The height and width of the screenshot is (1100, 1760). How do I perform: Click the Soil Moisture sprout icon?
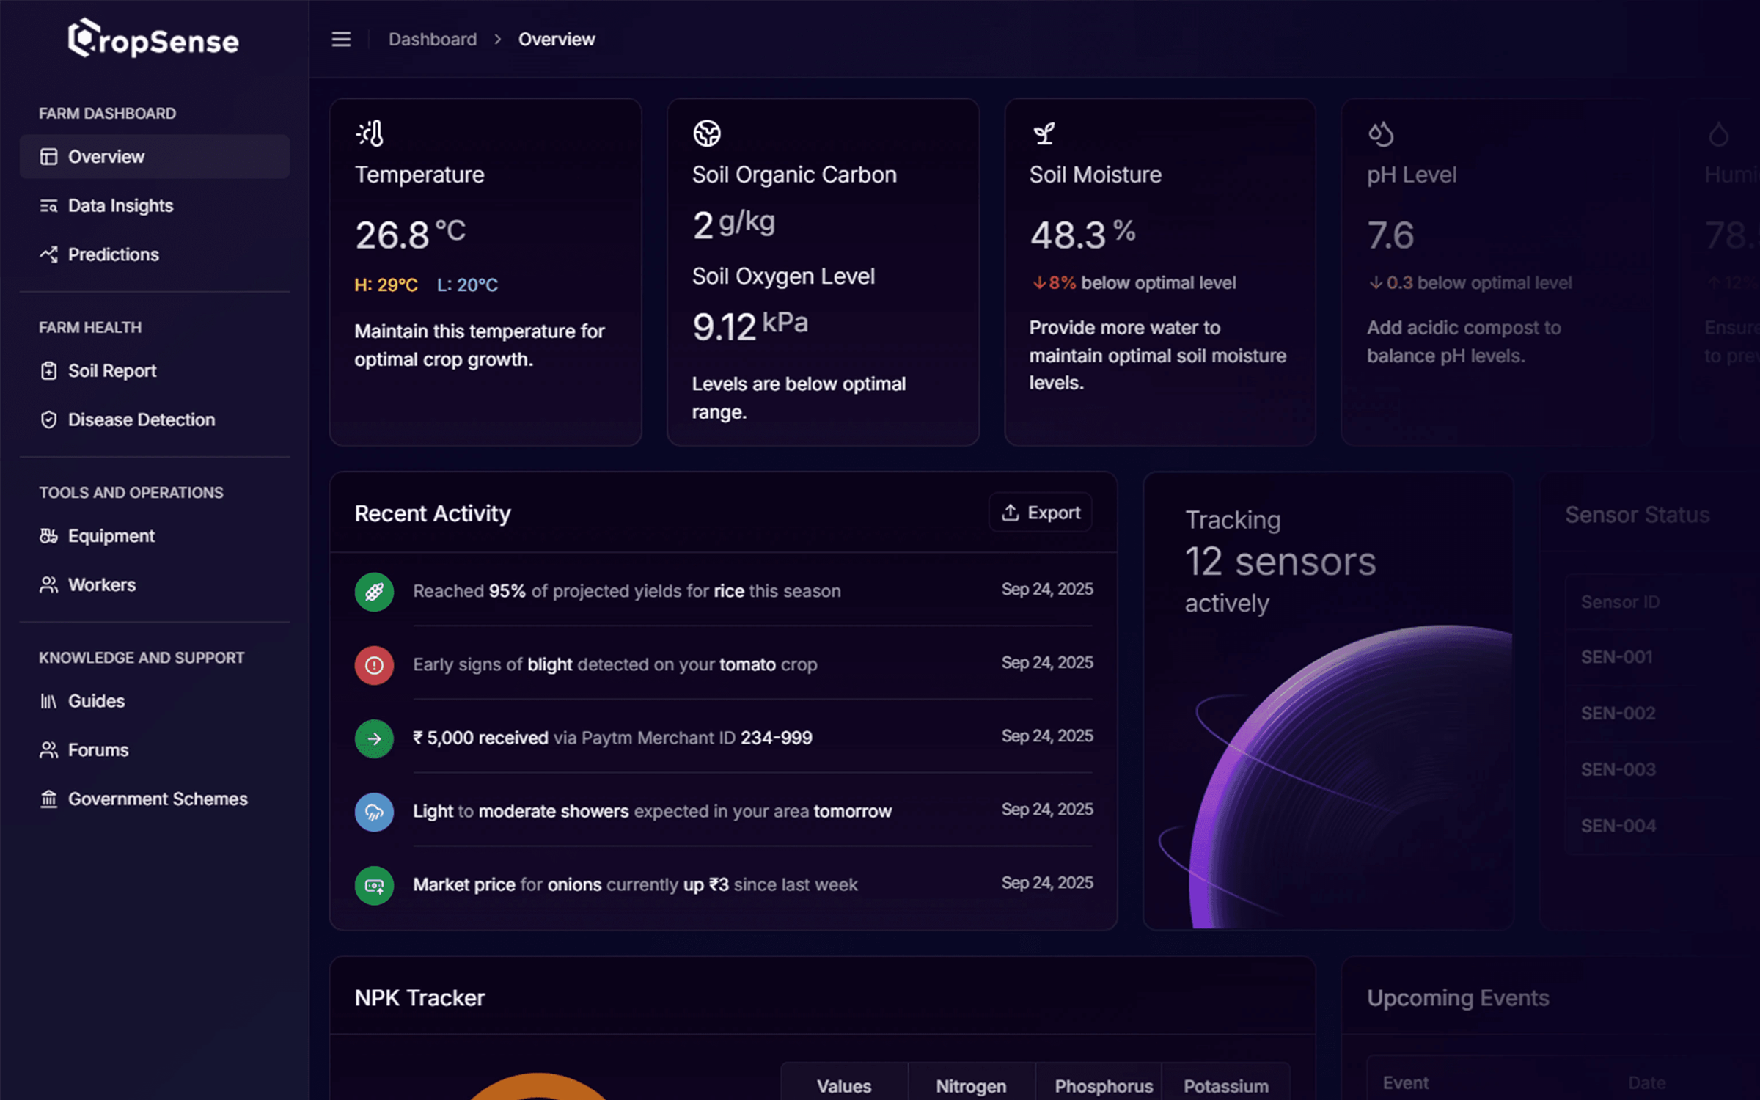tap(1044, 133)
